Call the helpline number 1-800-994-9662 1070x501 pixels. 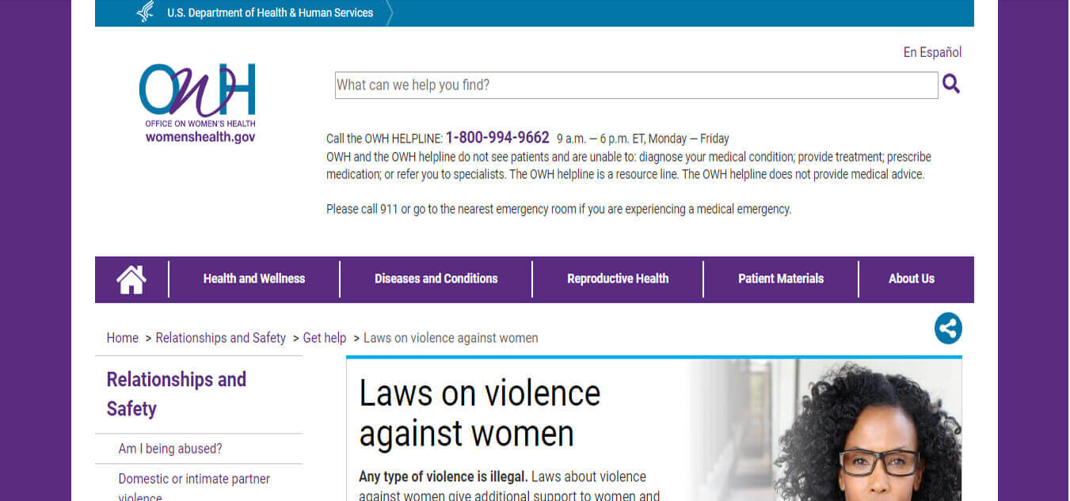tap(497, 138)
